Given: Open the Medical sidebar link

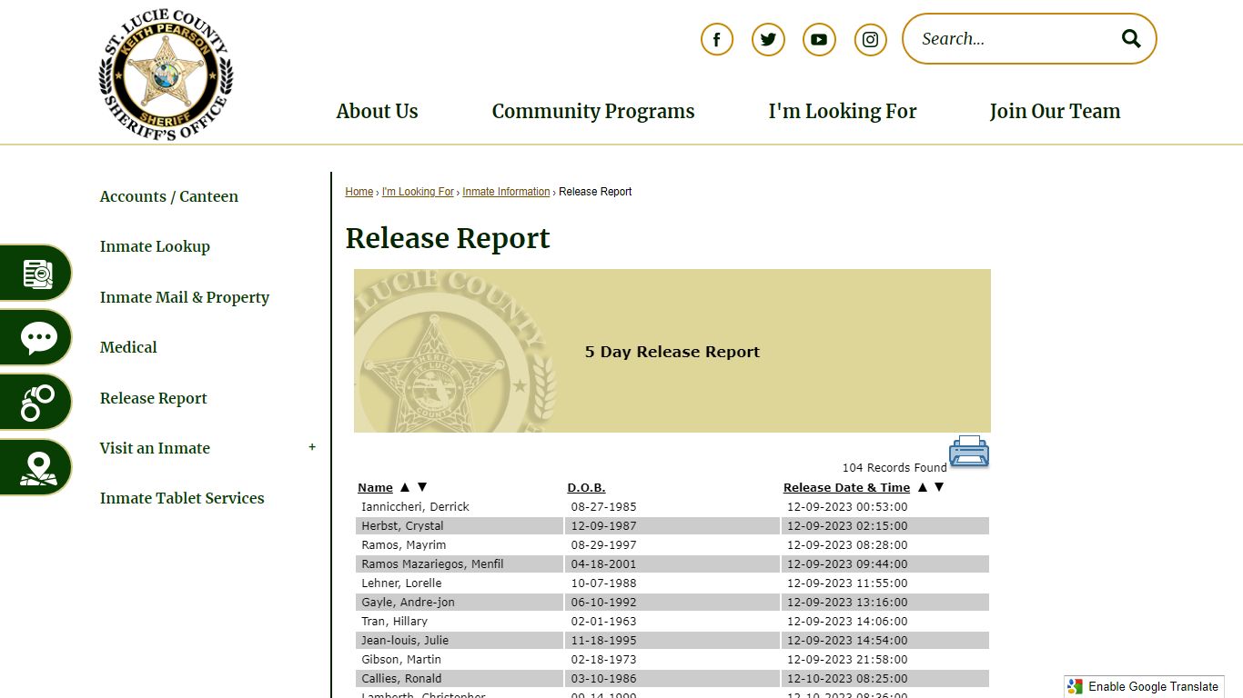Looking at the screenshot, I should click(x=128, y=347).
